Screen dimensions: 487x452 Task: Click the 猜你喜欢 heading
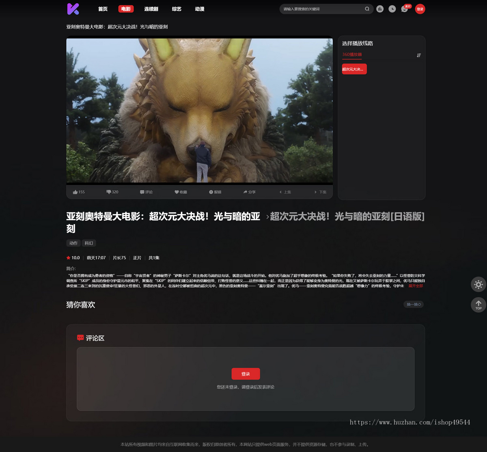81,305
